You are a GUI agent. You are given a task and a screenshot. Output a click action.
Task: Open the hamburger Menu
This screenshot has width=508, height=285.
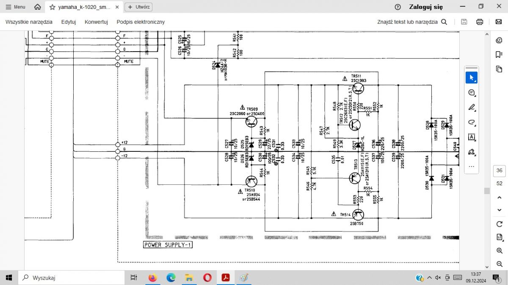pyautogui.click(x=15, y=7)
